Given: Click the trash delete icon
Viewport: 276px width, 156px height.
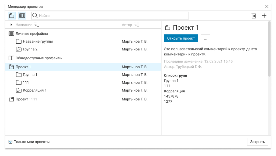Looking at the screenshot, I should (254, 16).
